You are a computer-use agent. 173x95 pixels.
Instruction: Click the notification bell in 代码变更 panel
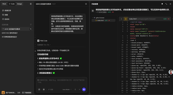[162, 4]
